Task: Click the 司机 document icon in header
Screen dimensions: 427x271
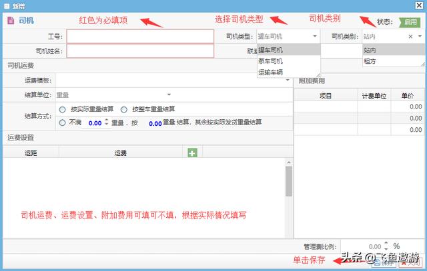Action: coord(10,21)
